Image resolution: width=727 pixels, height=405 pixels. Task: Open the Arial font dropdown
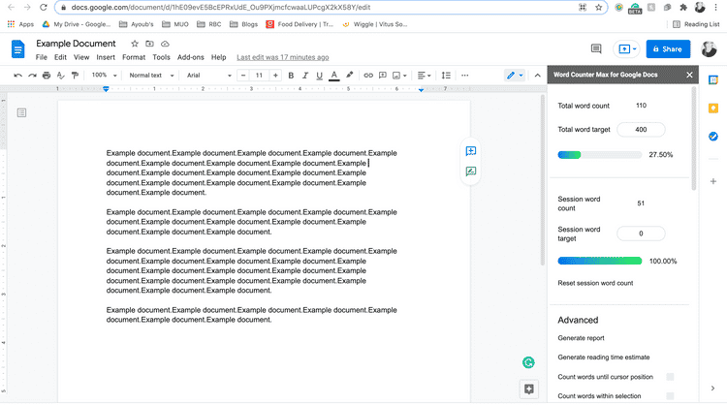[208, 75]
